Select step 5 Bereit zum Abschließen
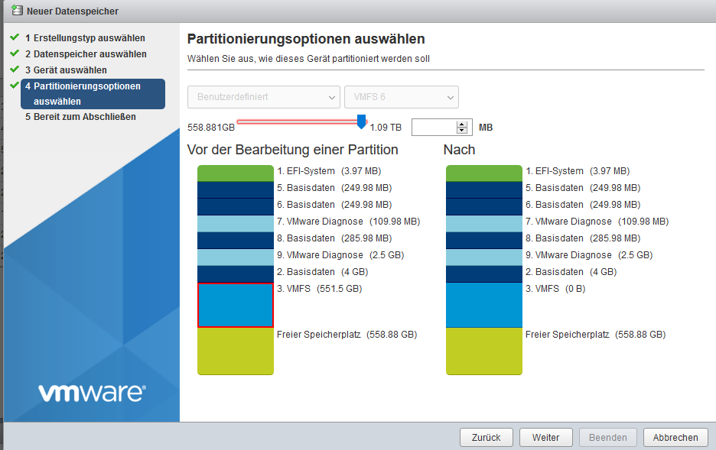The width and height of the screenshot is (716, 450). [84, 117]
